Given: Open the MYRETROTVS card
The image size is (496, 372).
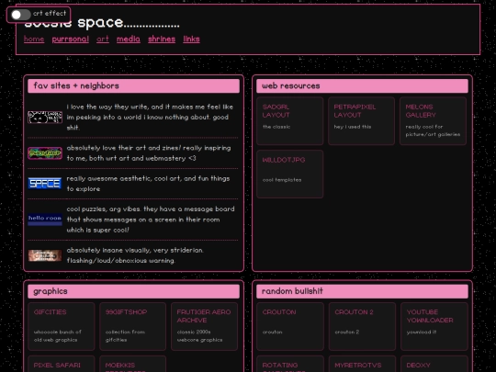Looking at the screenshot, I should (x=362, y=364).
